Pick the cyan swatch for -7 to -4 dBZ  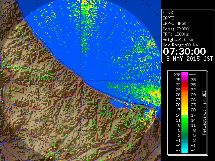click(185, 151)
